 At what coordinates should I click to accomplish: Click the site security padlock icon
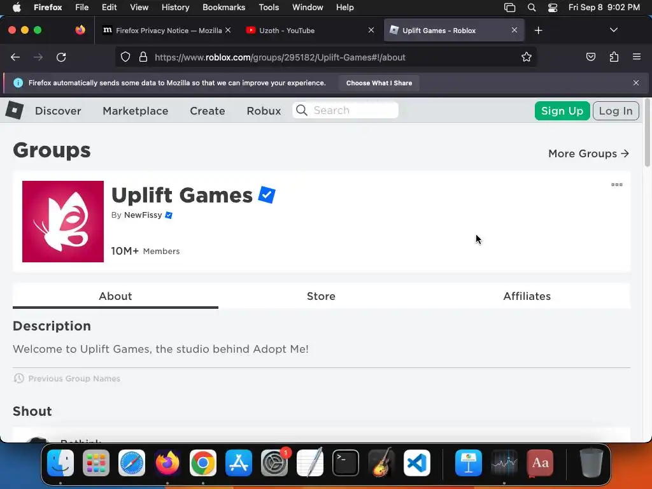pyautogui.click(x=143, y=57)
